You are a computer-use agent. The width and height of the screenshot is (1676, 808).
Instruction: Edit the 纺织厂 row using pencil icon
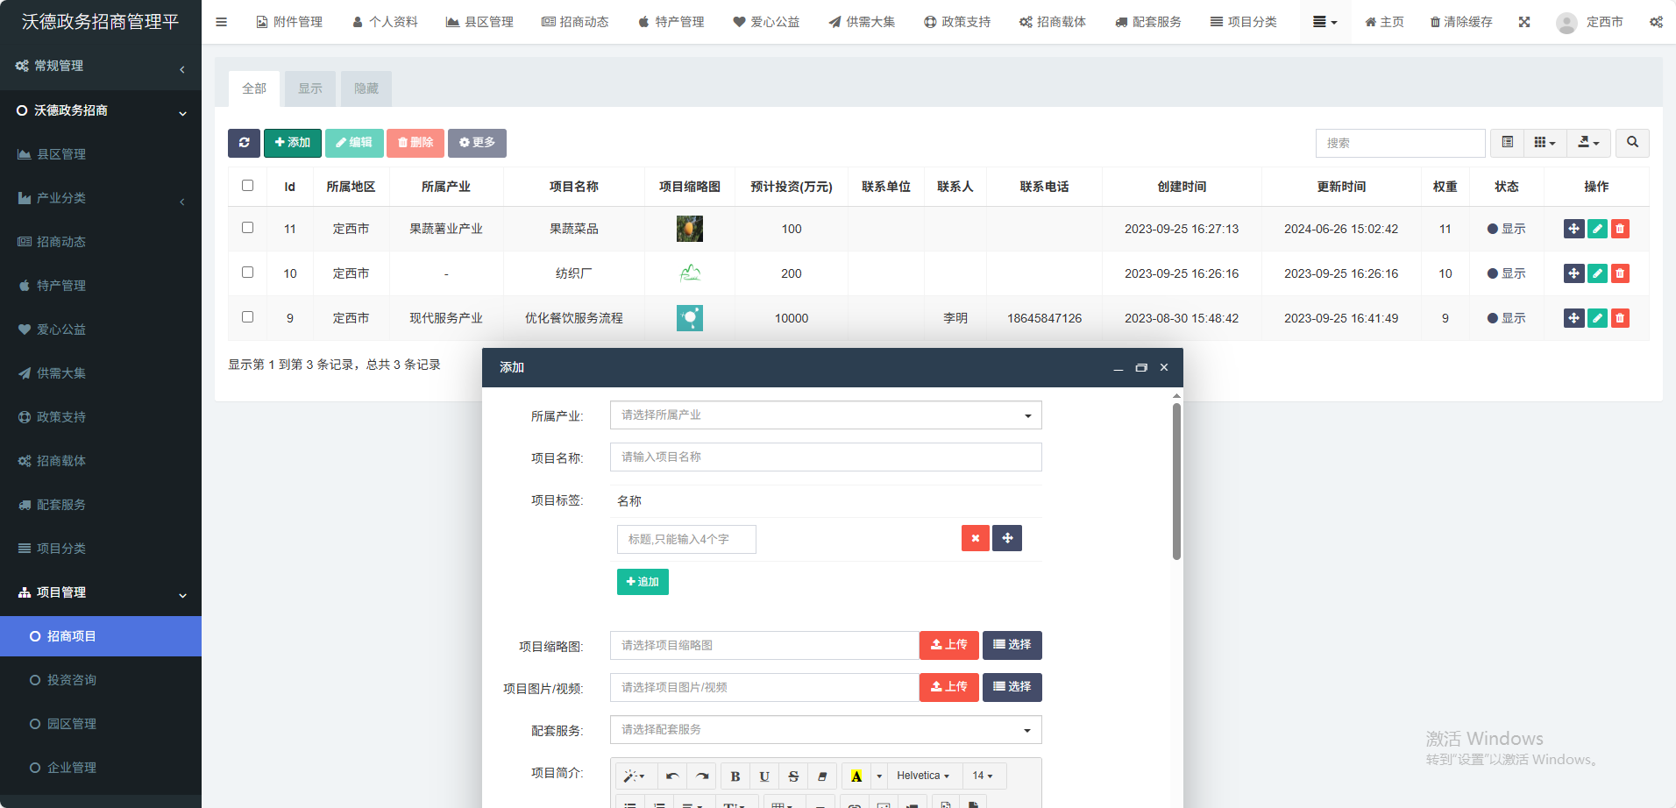(1597, 273)
